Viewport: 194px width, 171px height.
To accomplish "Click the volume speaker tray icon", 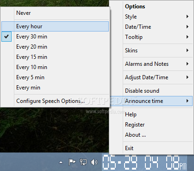I will [94, 162].
